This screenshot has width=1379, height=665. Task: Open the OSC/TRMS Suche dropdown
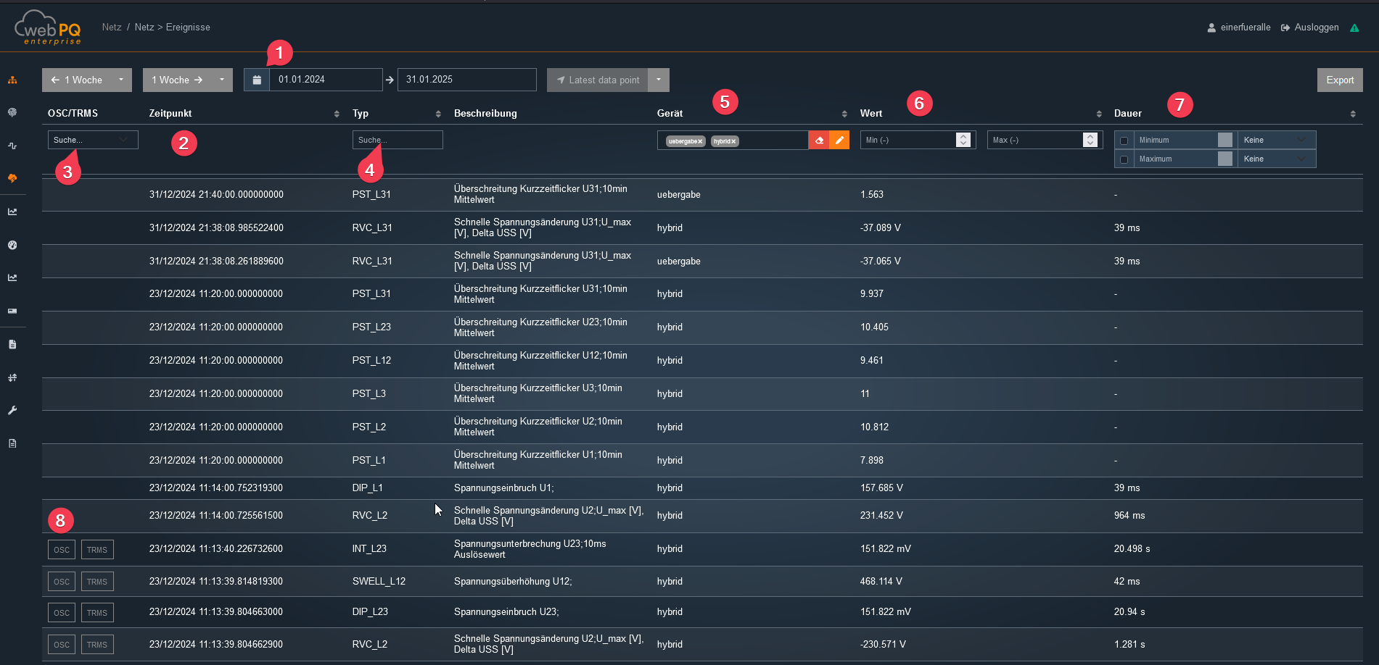(93, 140)
